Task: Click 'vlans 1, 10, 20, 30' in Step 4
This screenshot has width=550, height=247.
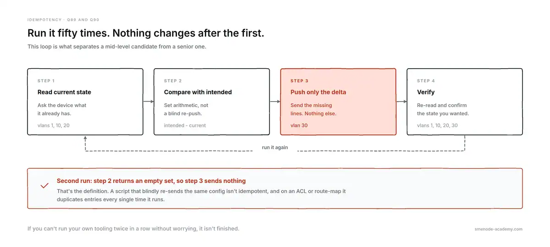Action: click(x=437, y=125)
